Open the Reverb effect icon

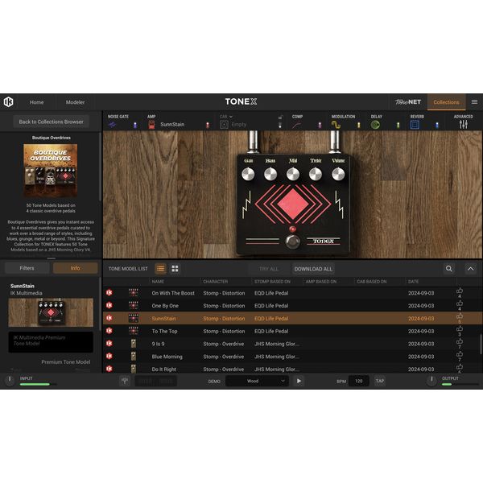(415, 125)
